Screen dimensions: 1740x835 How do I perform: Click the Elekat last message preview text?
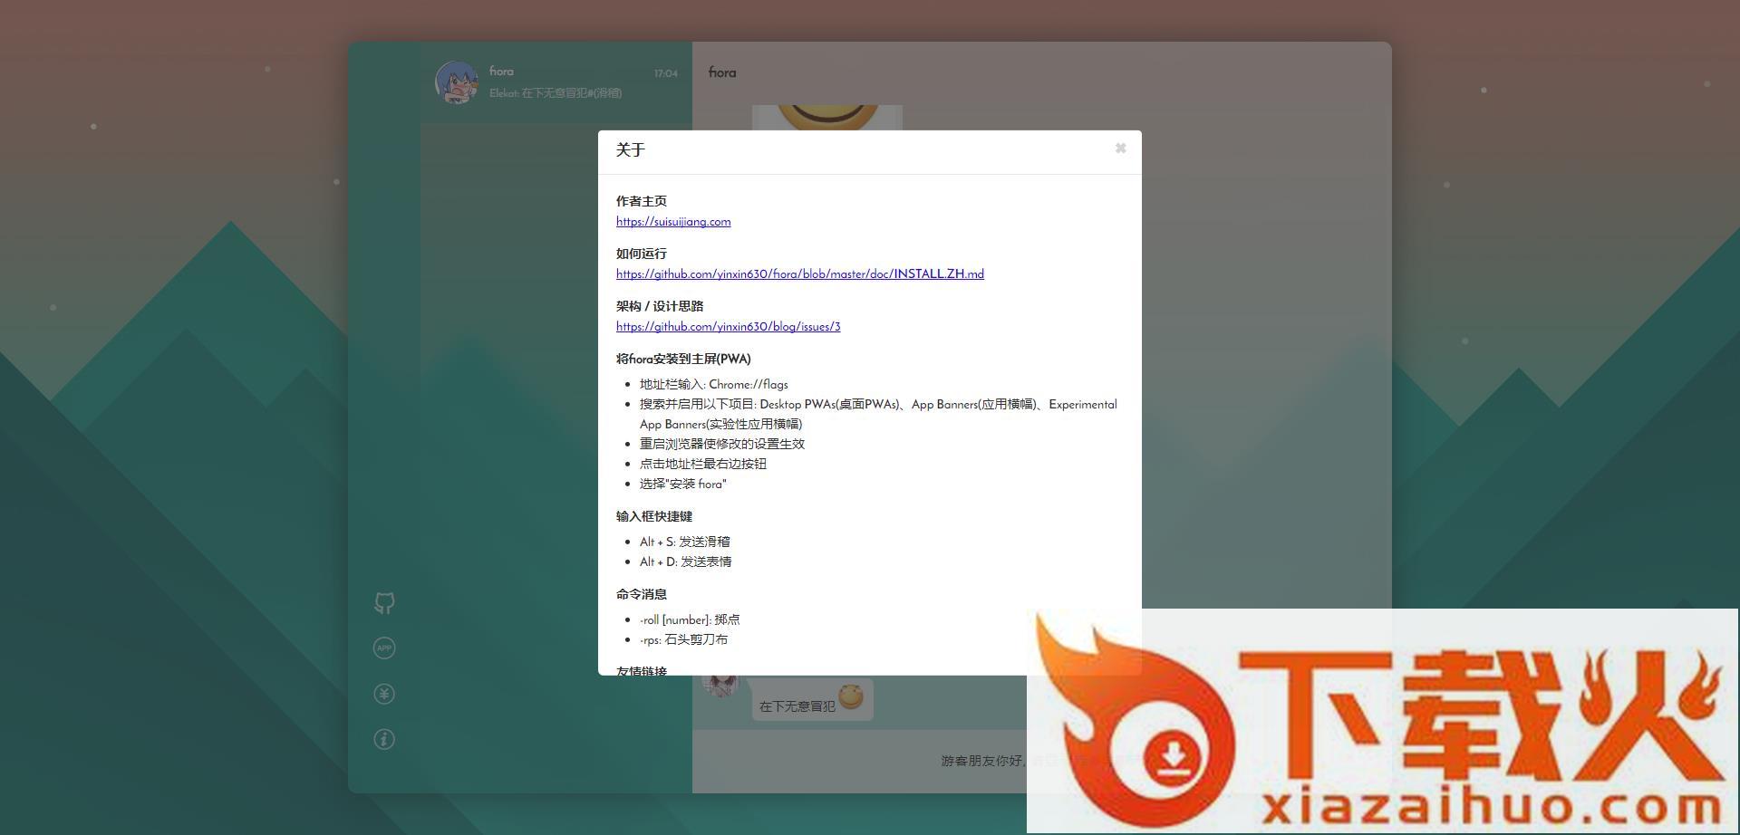click(x=556, y=93)
